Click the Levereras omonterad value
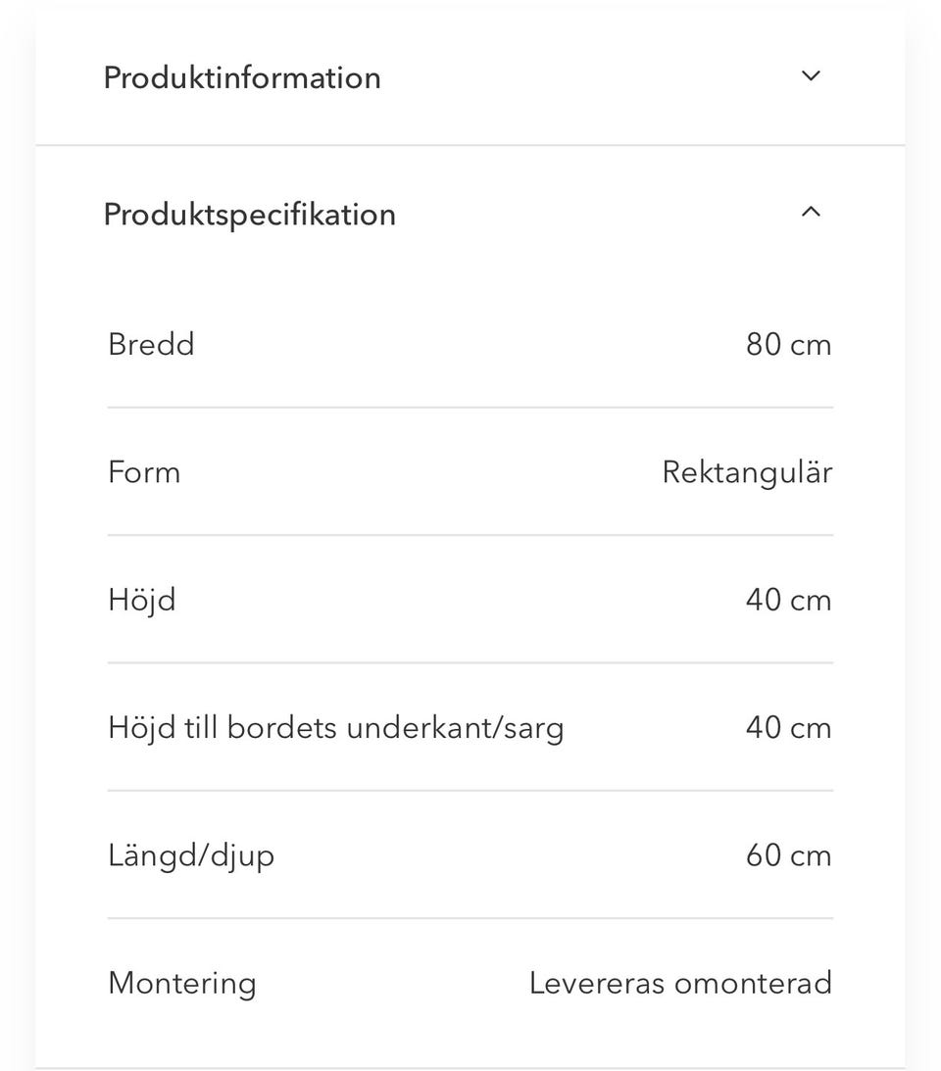This screenshot has height=1071, width=941. click(x=680, y=983)
